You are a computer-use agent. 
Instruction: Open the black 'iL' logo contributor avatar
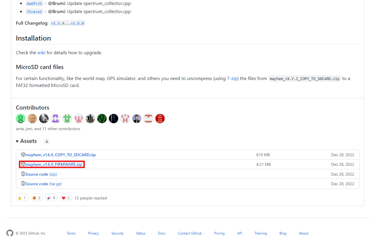pos(114,119)
